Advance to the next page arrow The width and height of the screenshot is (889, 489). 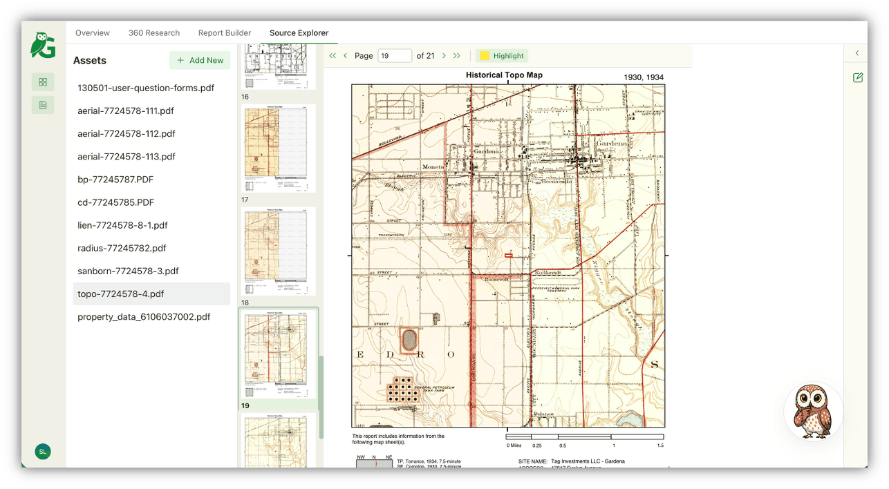(x=444, y=56)
